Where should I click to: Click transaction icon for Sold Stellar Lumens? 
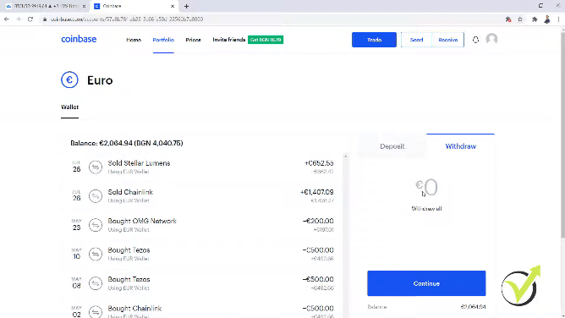(x=96, y=167)
